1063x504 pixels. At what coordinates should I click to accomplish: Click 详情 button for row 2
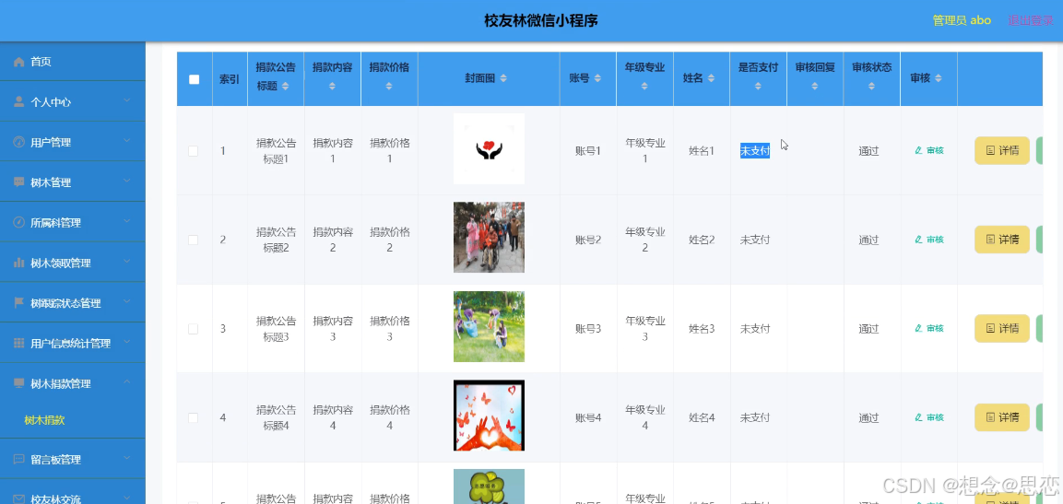(1002, 240)
